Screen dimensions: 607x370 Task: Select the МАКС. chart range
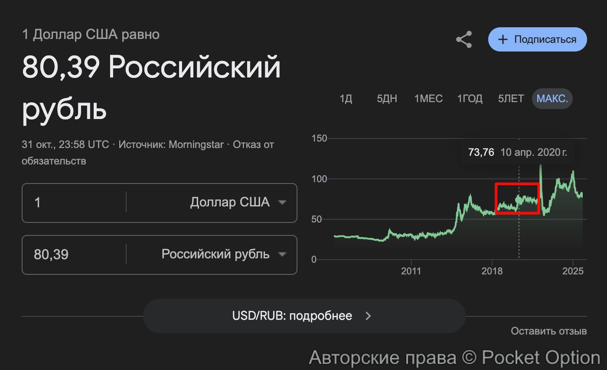(x=552, y=99)
